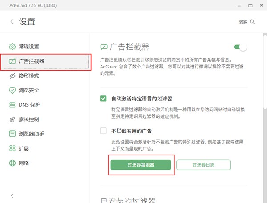Open the 过滤器编辑器 button
Viewport: 267px width, 203px height.
141,165
